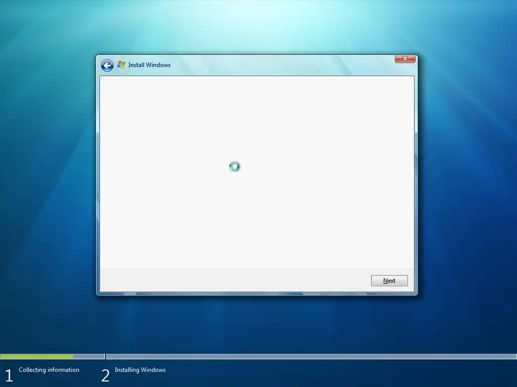This screenshot has height=387, width=517.
Task: Click the spinning busy indicator in the dialog
Action: coord(234,166)
